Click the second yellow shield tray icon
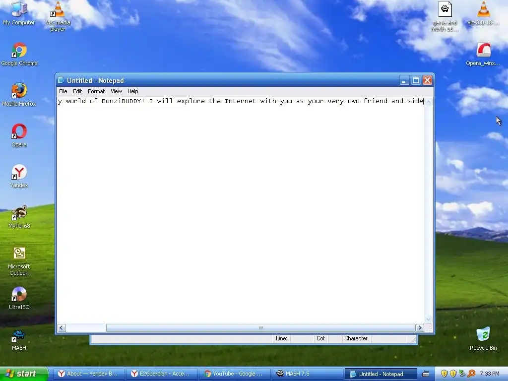508x381 pixels. click(453, 374)
